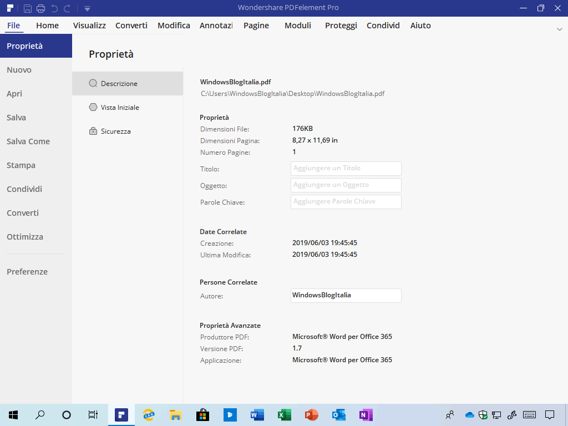
Task: Click the People icon in system tray
Action: [x=450, y=415]
